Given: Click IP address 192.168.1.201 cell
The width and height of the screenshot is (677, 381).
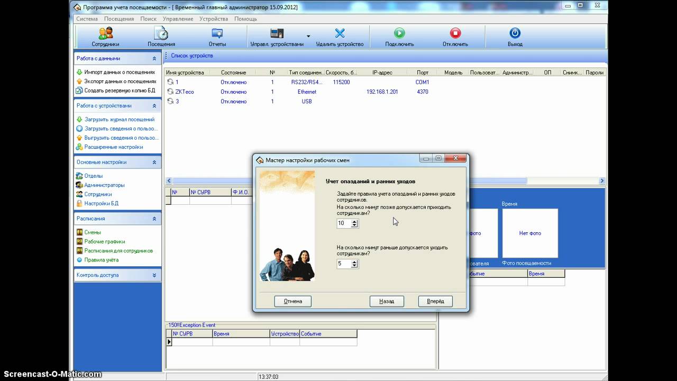Looking at the screenshot, I should (382, 92).
